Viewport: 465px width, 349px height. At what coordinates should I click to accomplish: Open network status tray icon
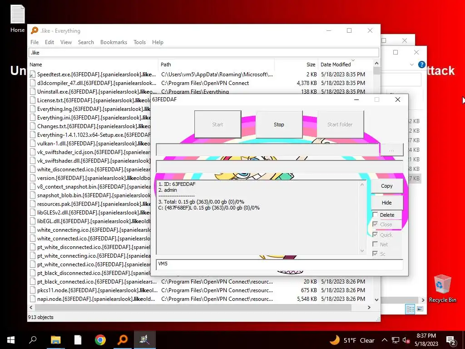(x=396, y=340)
